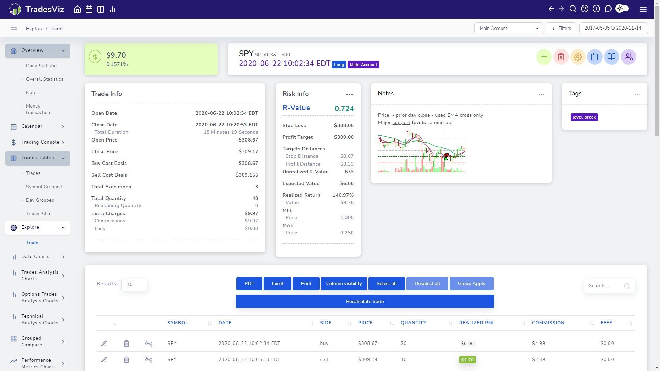Unlink the SPY sell execution row
The height and width of the screenshot is (371, 660).
(x=148, y=360)
